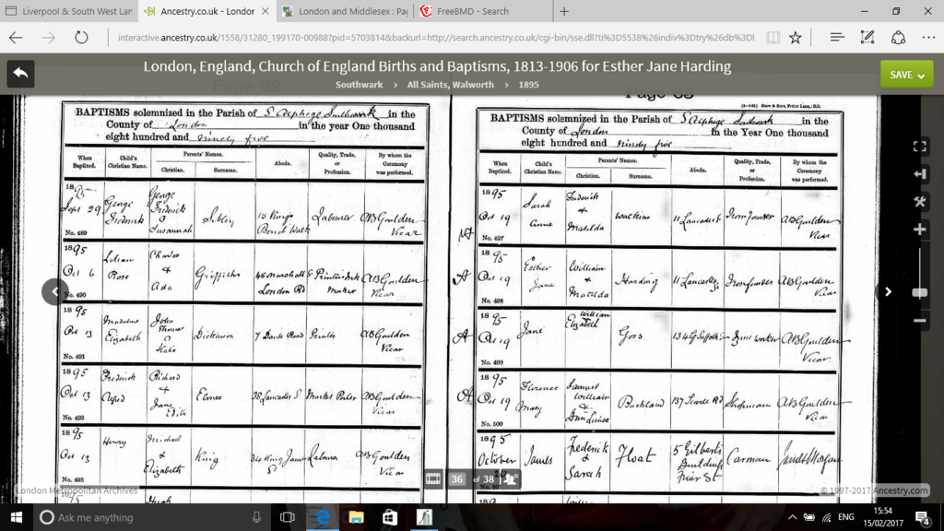Open the Southwark breadcrumb link
The width and height of the screenshot is (944, 531).
coord(359,85)
